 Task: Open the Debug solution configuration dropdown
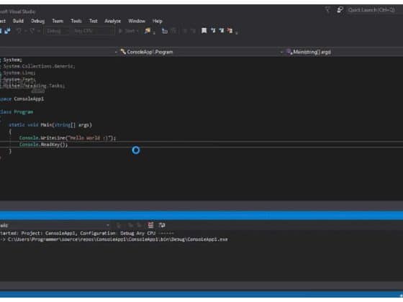click(57, 31)
